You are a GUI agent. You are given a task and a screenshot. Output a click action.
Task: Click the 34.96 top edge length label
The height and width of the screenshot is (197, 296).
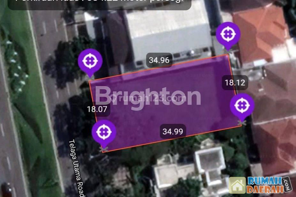[x=159, y=60]
